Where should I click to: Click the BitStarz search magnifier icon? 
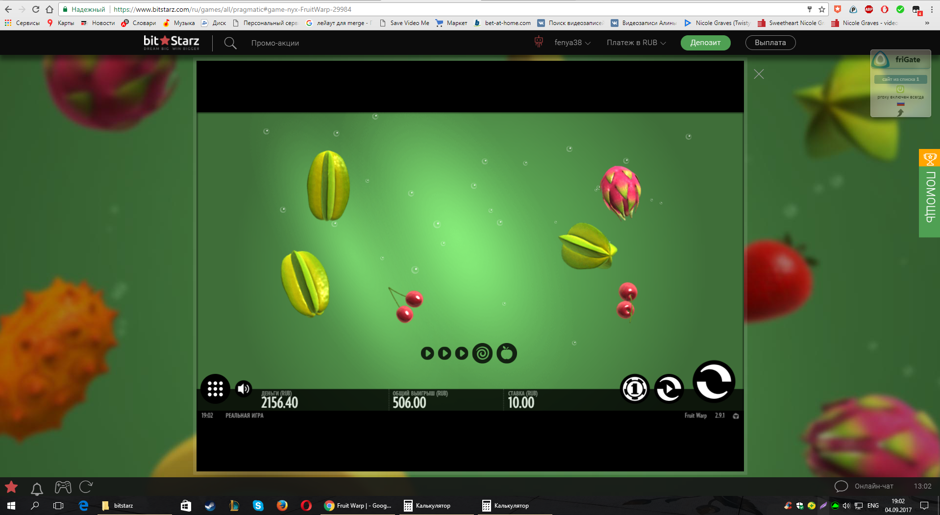230,43
